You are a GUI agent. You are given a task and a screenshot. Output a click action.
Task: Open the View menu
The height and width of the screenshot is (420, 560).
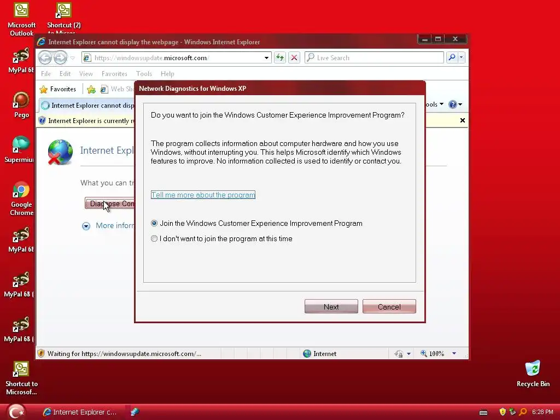(x=86, y=74)
